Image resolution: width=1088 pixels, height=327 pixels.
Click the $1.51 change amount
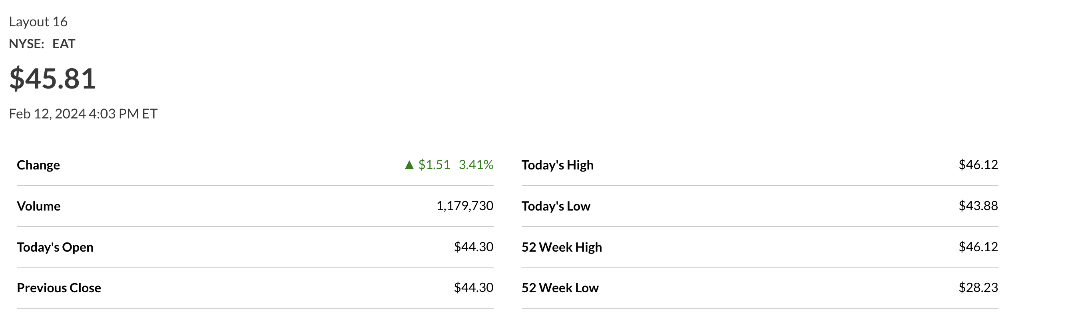pyautogui.click(x=434, y=165)
